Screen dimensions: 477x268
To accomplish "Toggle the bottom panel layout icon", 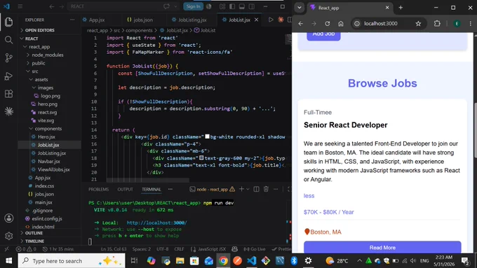I will [242, 6].
